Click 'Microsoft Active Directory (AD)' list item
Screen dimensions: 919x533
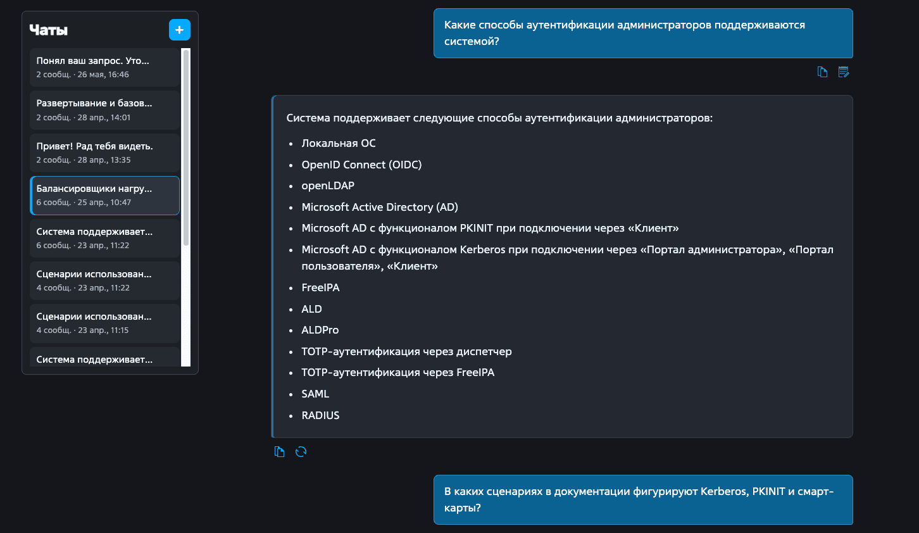(x=380, y=207)
